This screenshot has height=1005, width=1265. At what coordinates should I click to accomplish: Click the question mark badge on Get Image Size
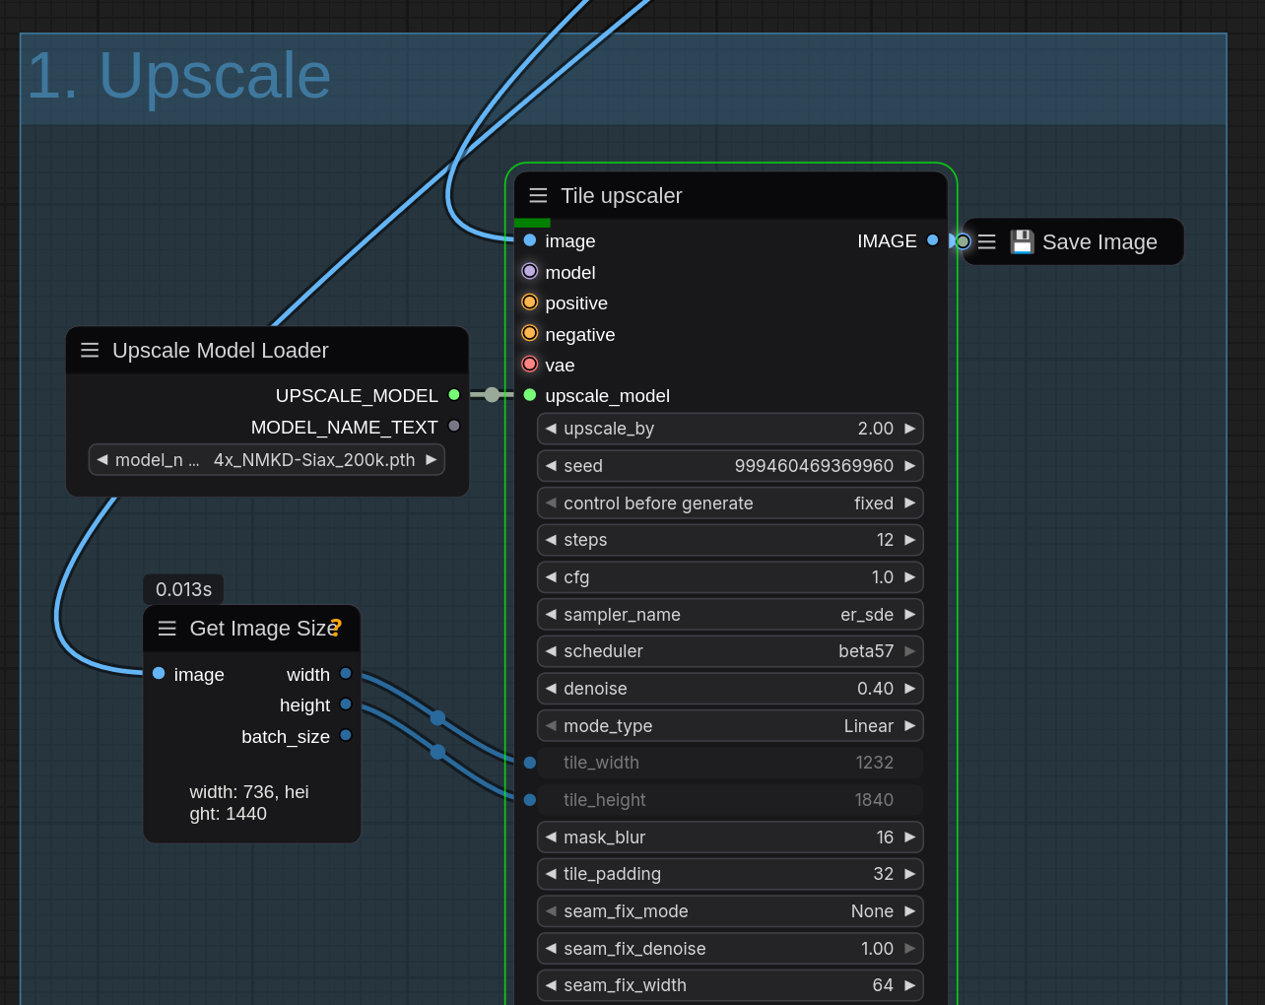[x=336, y=628]
